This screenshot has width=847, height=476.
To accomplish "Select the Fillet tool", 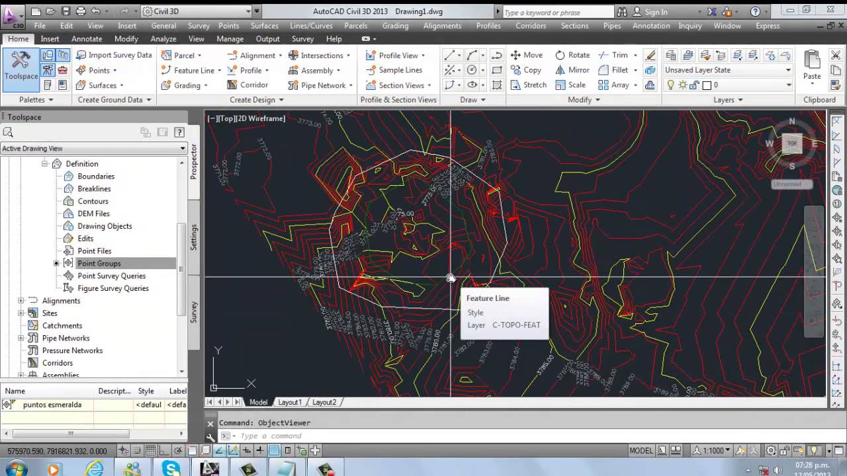I will pos(613,70).
